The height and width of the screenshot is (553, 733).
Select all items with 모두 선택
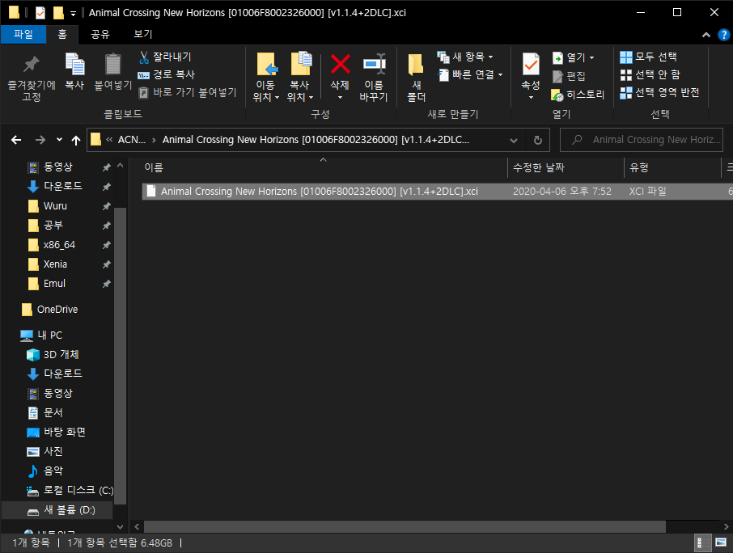click(x=648, y=57)
